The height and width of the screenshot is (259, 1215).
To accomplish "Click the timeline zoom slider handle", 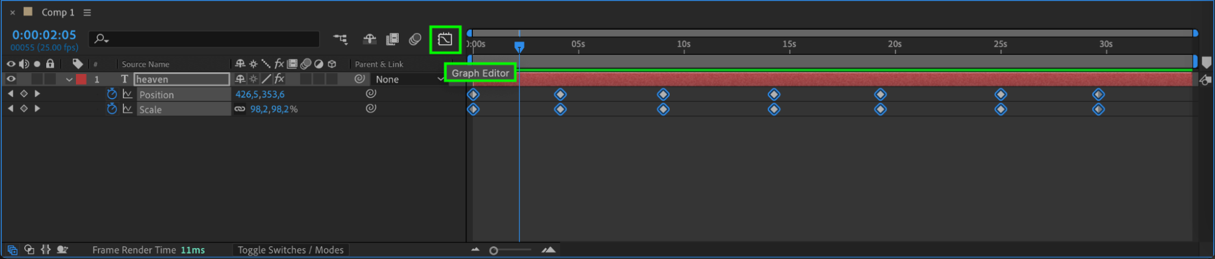I will [x=494, y=251].
